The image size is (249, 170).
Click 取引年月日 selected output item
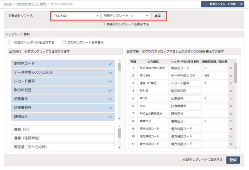pyautogui.click(x=63, y=90)
